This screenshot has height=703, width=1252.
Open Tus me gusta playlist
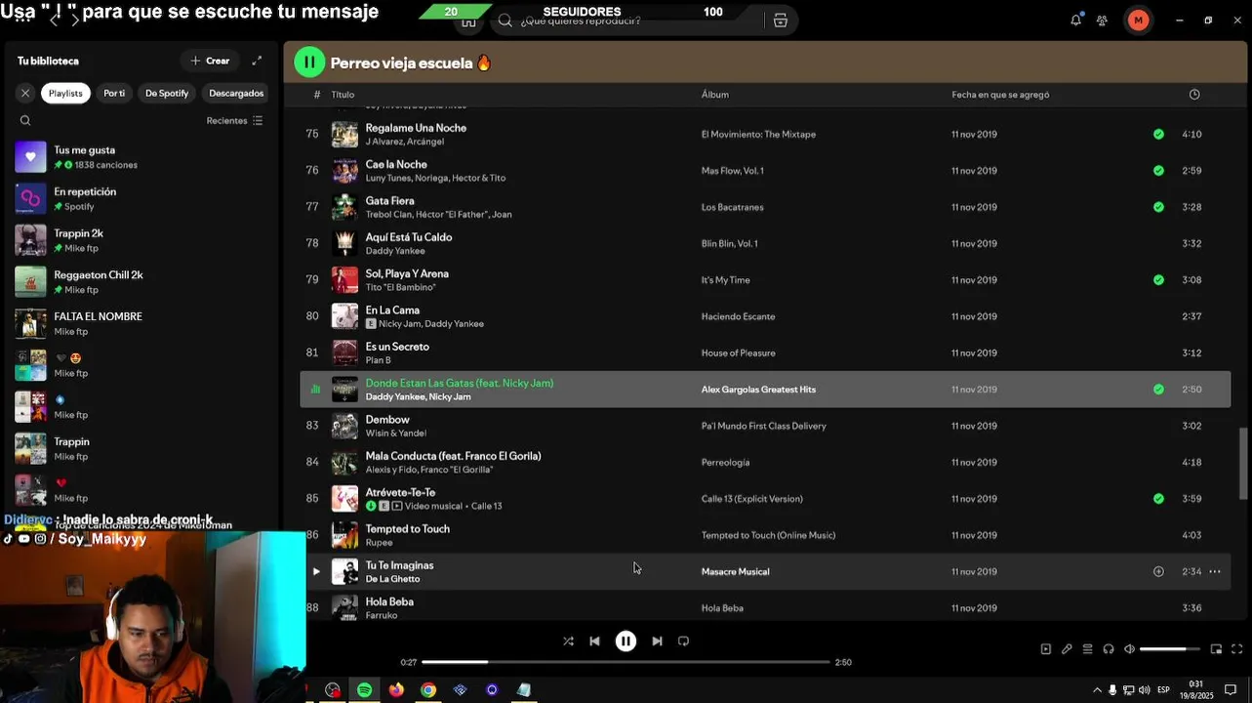(140, 157)
